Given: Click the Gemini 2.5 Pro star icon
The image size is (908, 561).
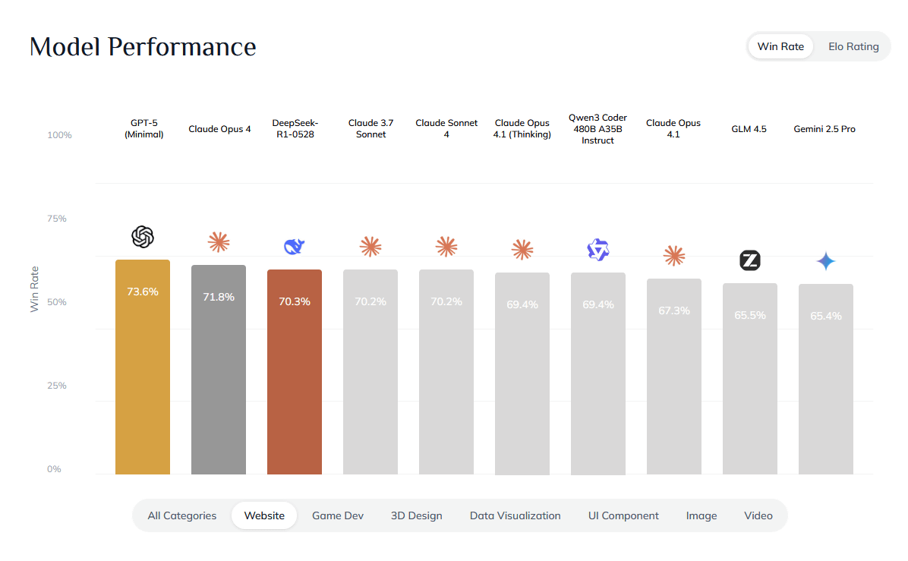Looking at the screenshot, I should point(826,262).
